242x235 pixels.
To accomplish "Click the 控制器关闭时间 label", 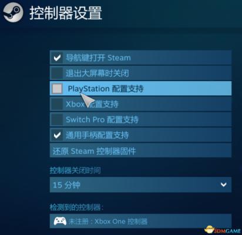I will [75, 170].
